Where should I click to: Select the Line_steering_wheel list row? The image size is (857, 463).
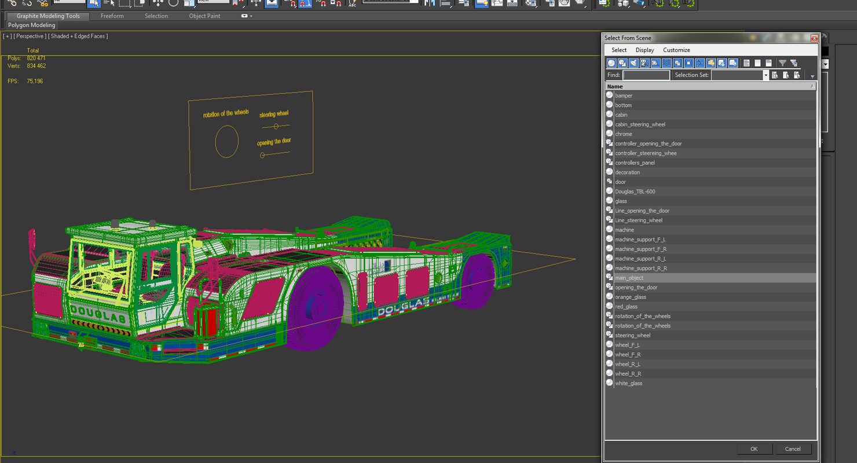click(710, 220)
